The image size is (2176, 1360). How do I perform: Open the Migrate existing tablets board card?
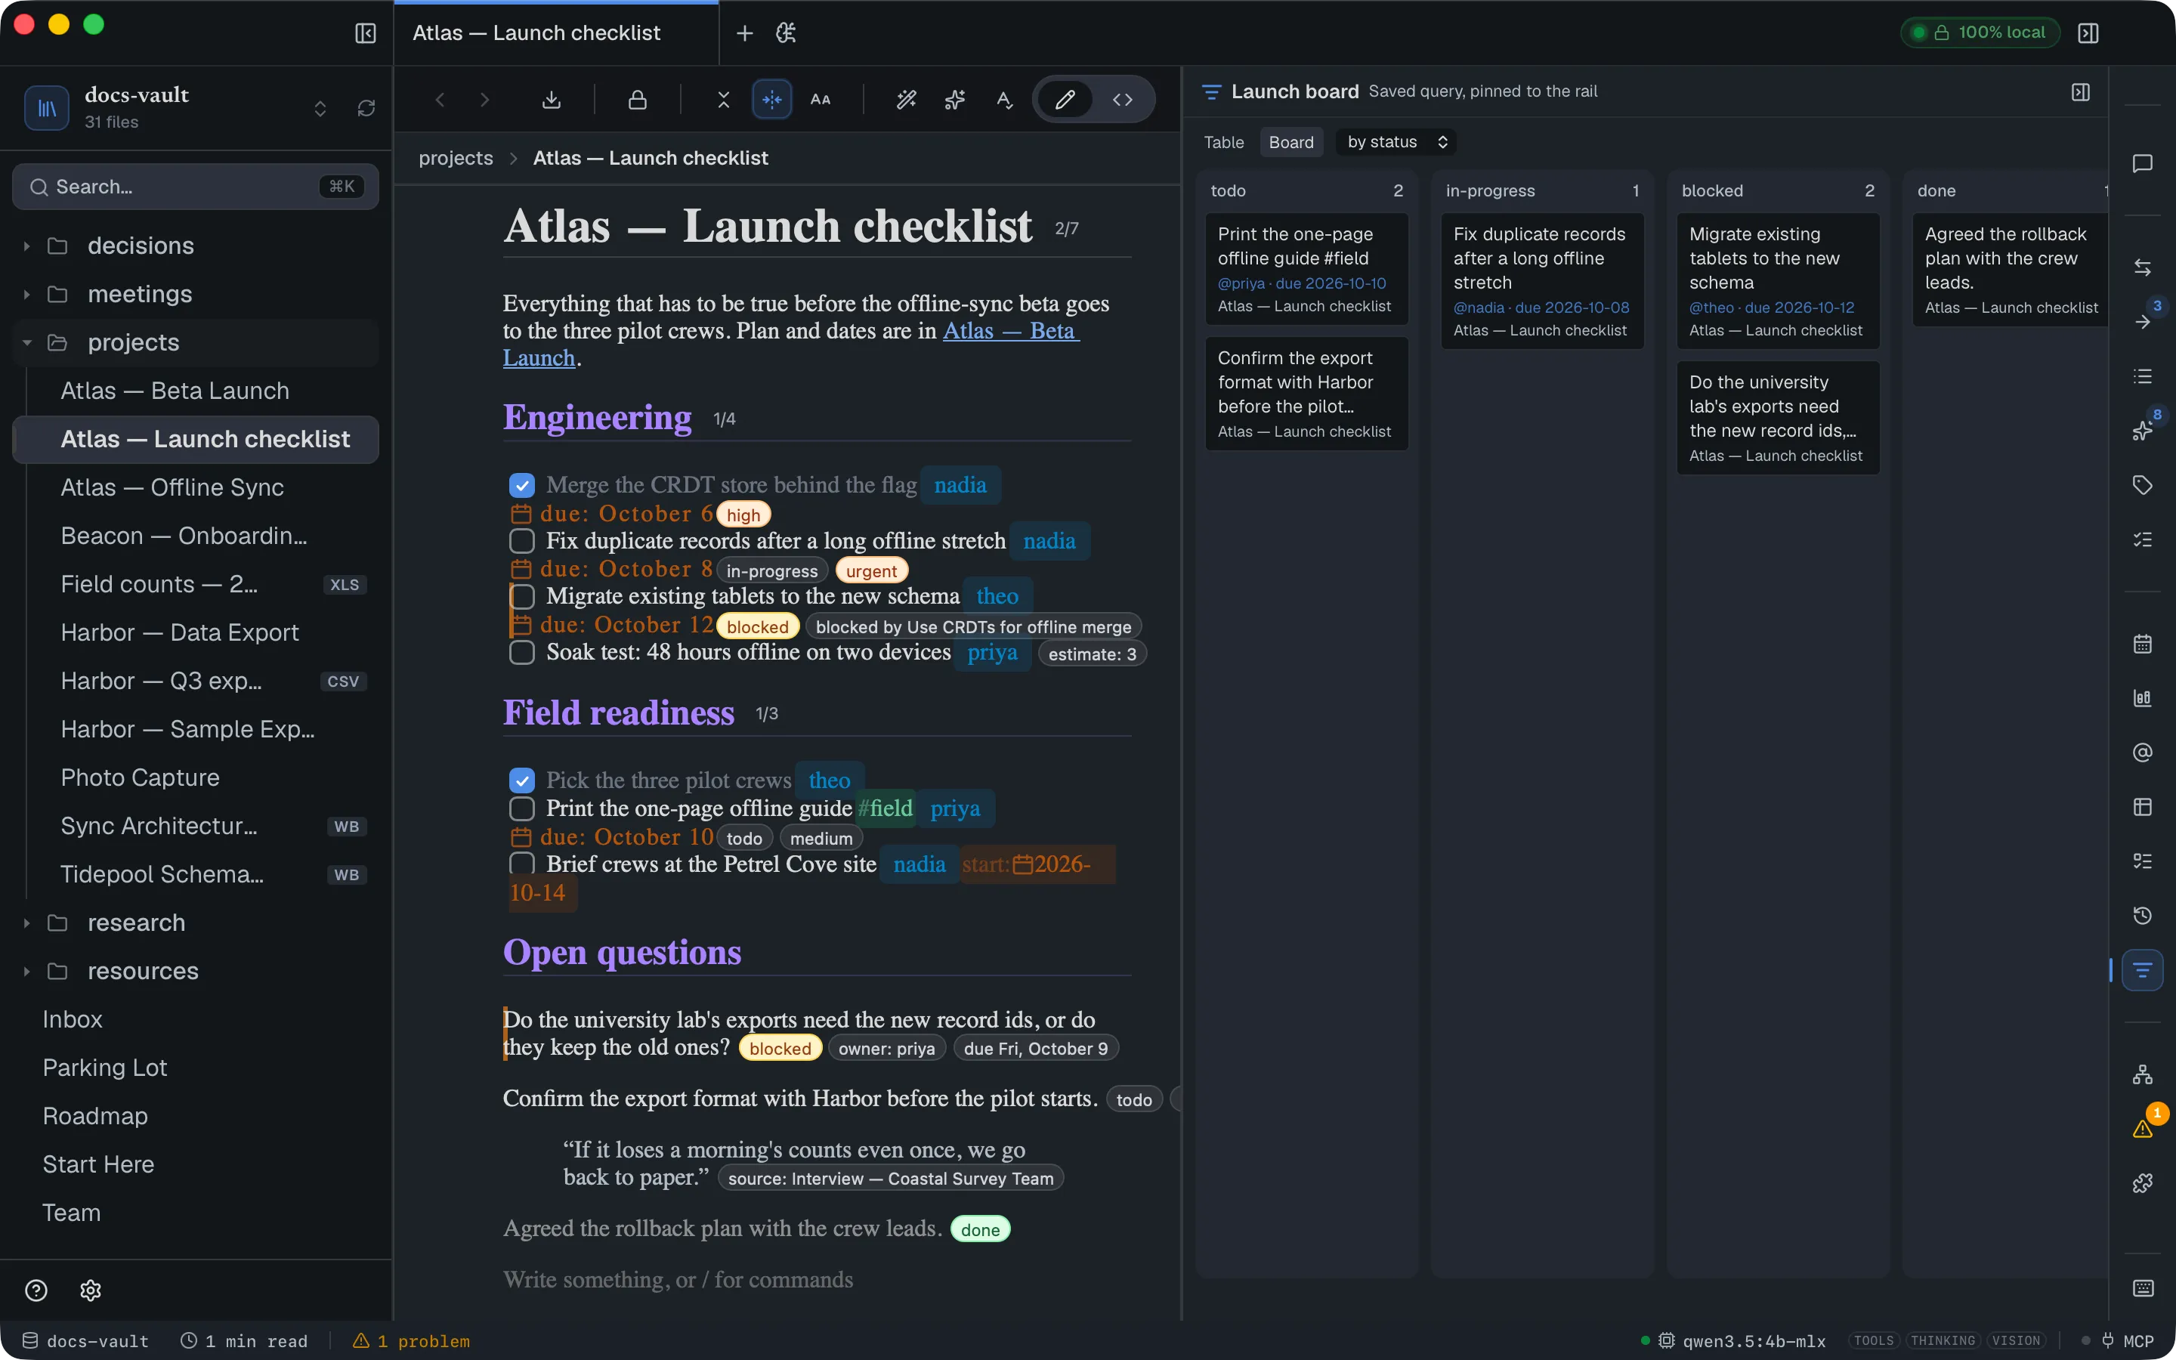[1778, 282]
